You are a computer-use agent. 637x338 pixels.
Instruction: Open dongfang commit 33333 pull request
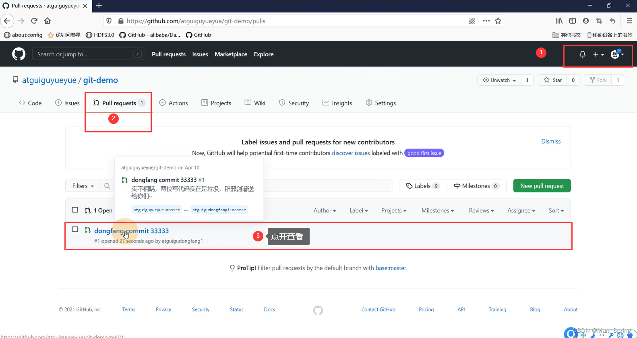pyautogui.click(x=131, y=231)
